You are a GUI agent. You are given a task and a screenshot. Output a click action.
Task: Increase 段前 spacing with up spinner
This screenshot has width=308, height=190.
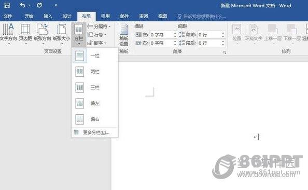[x=223, y=33]
